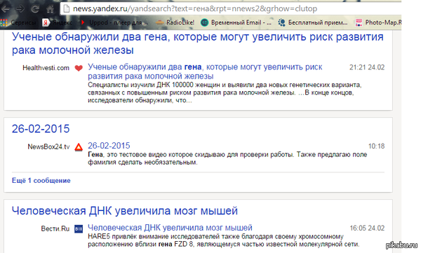Click the Uppod bookmark red favicon

tap(83, 22)
